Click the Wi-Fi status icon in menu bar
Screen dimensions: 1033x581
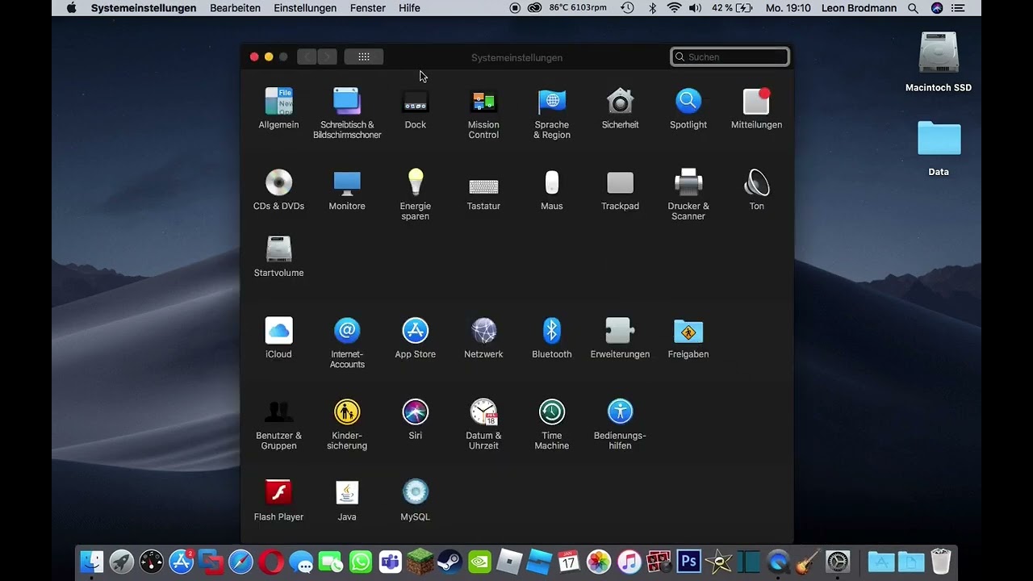tap(674, 8)
